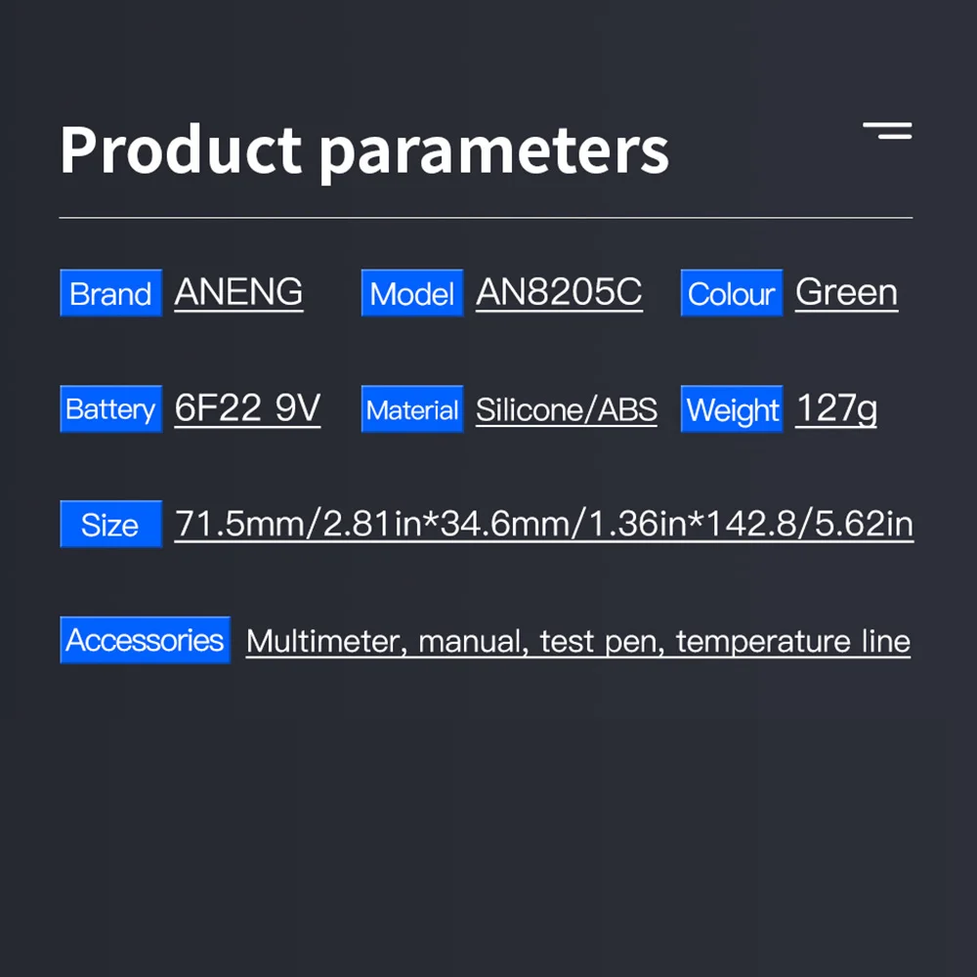Select the blue Model label
Screen dimensions: 977x977
(x=411, y=293)
